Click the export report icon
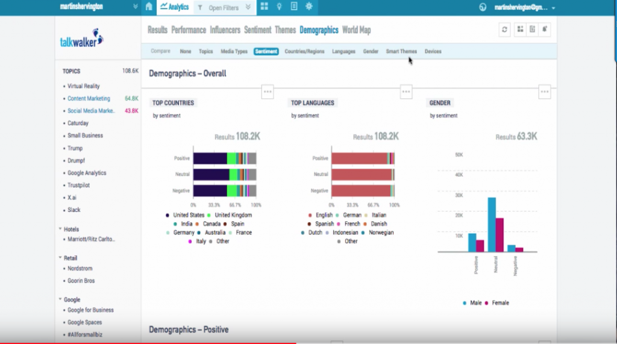This screenshot has width=617, height=344. click(x=533, y=30)
